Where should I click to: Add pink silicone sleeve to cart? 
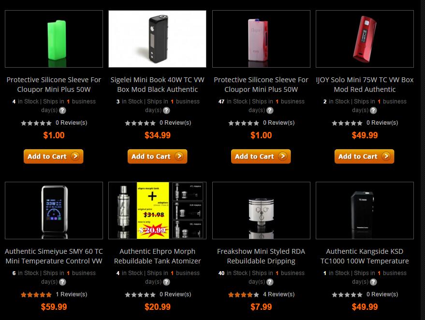tap(261, 156)
